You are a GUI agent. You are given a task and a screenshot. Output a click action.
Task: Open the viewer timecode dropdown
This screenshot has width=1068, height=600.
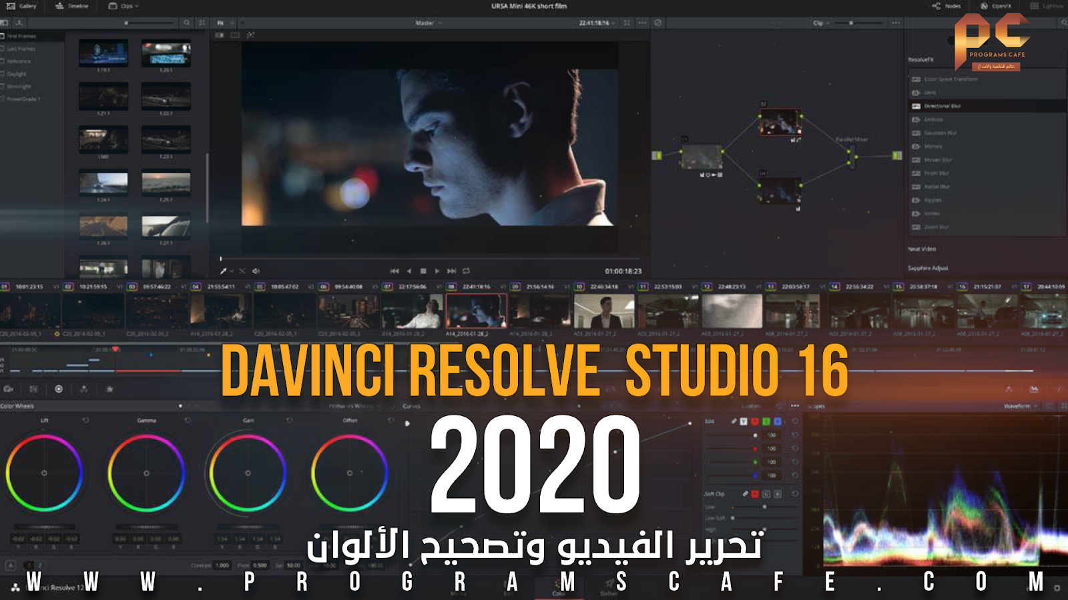pyautogui.click(x=597, y=23)
